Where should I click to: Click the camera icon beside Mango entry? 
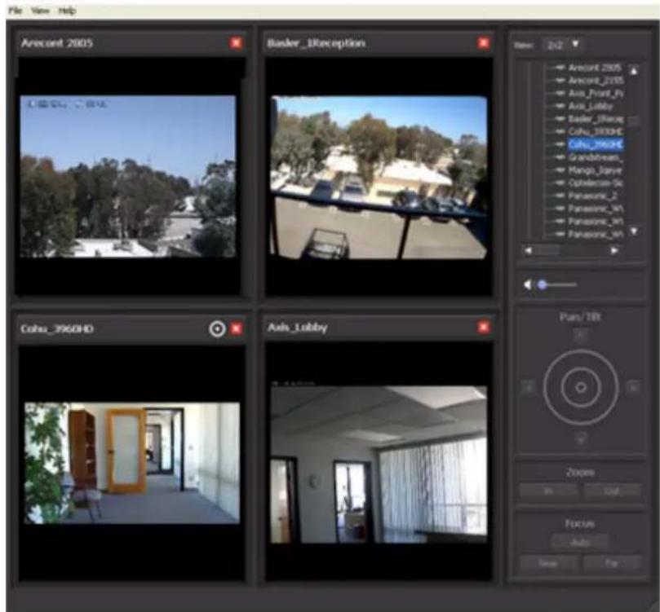[x=560, y=170]
